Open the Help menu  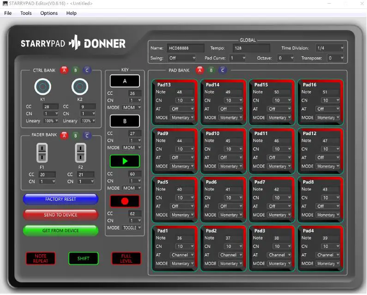coord(72,13)
